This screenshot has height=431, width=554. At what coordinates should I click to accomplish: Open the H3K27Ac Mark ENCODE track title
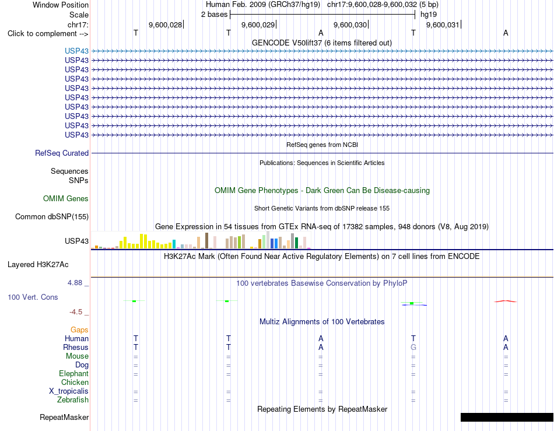coord(321,256)
